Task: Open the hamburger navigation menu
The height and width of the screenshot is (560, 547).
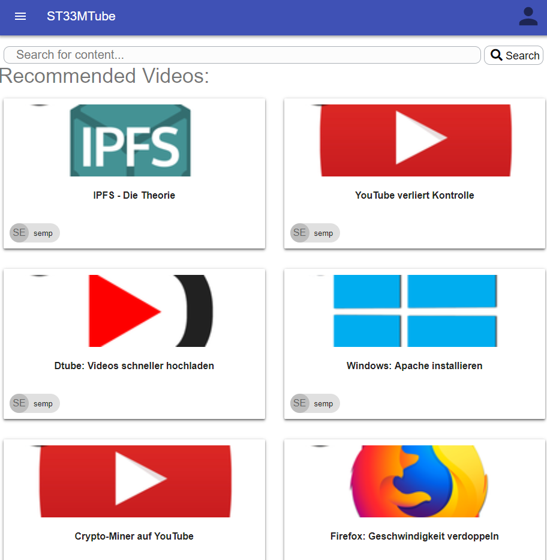Action: click(20, 16)
